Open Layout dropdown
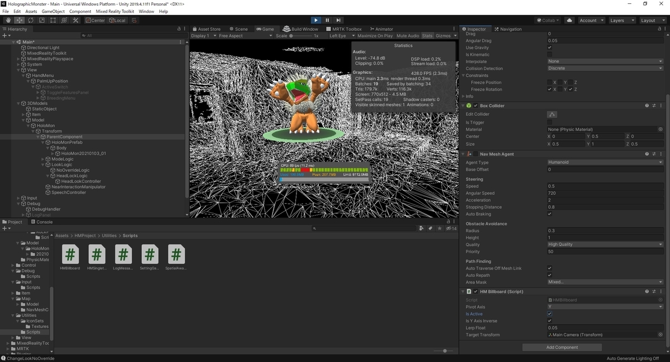The height and width of the screenshot is (362, 670). [x=652, y=20]
